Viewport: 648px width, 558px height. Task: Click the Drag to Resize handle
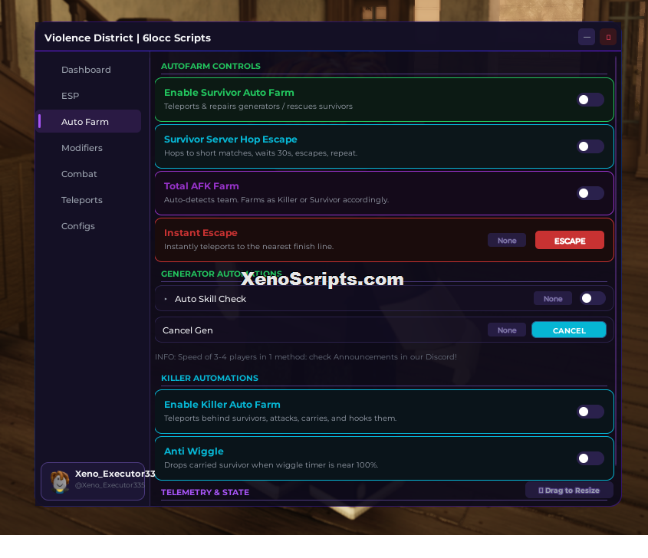click(x=569, y=491)
